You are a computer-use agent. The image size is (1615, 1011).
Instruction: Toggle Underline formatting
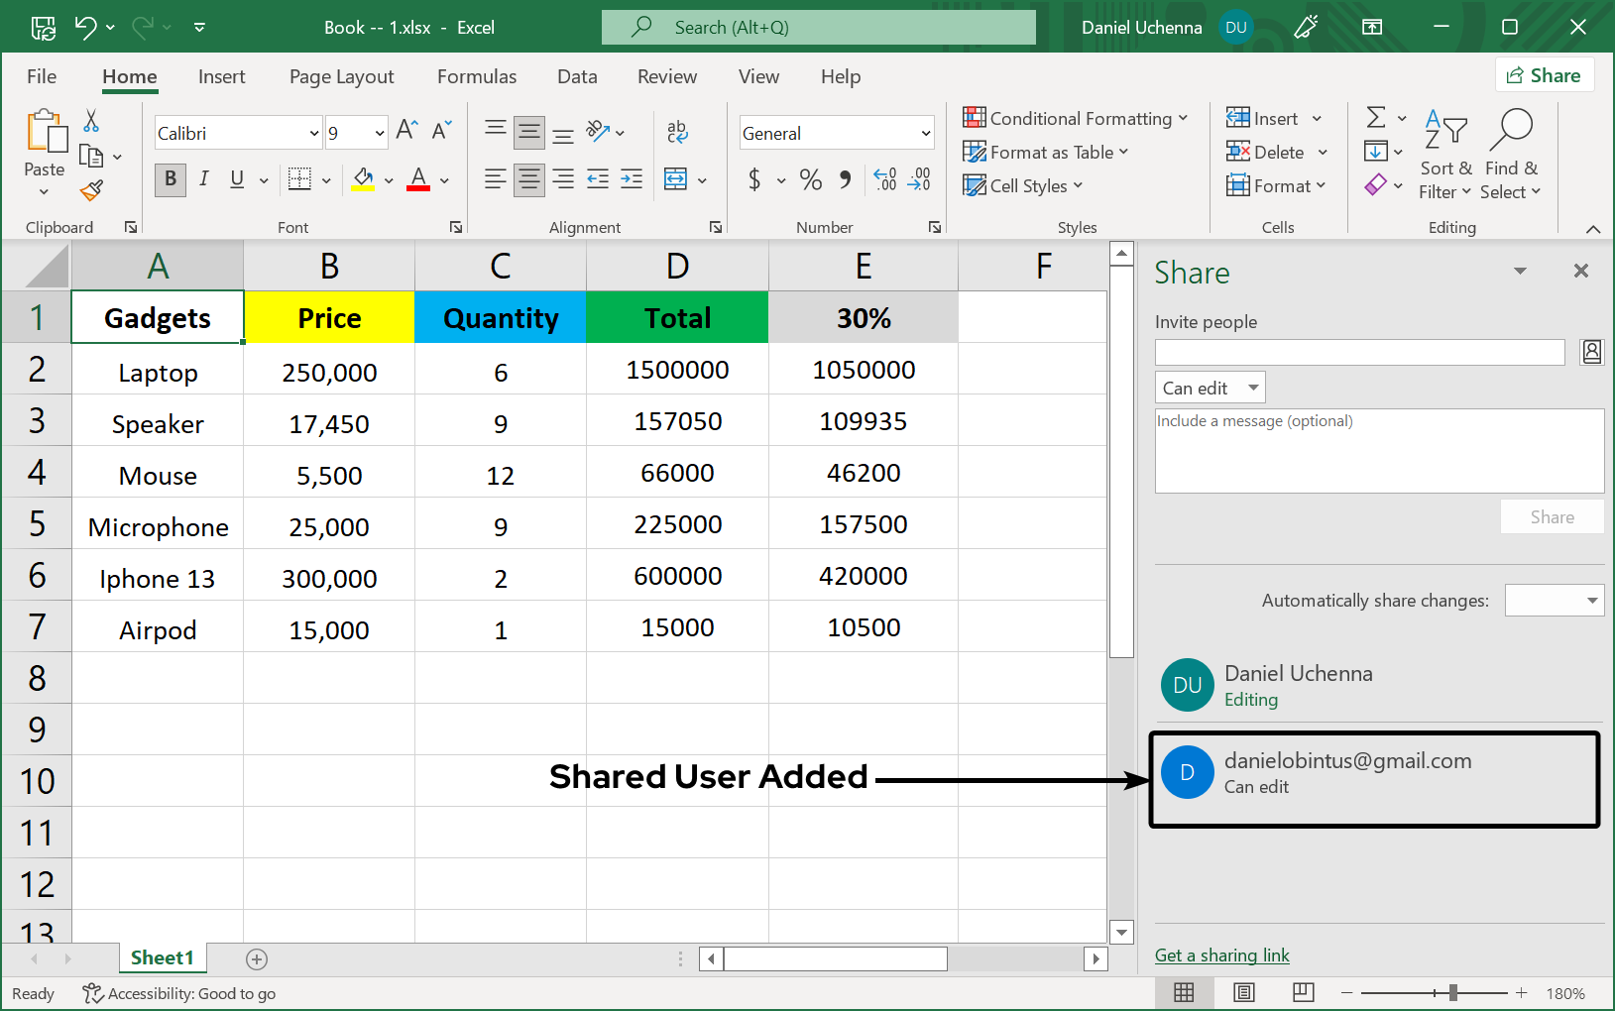(x=236, y=179)
